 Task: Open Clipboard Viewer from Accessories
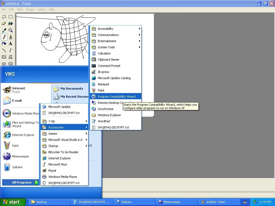click(115, 60)
